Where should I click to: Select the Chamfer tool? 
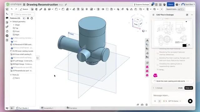tap(63, 9)
